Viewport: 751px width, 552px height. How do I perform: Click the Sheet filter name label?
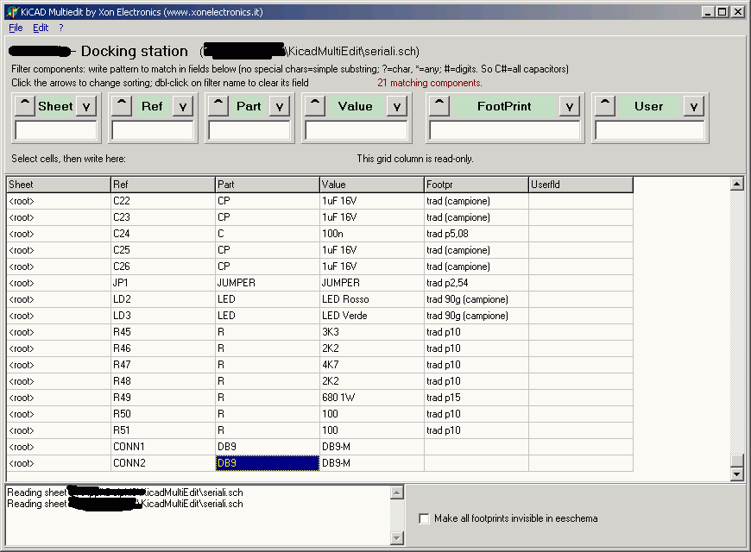(x=55, y=106)
